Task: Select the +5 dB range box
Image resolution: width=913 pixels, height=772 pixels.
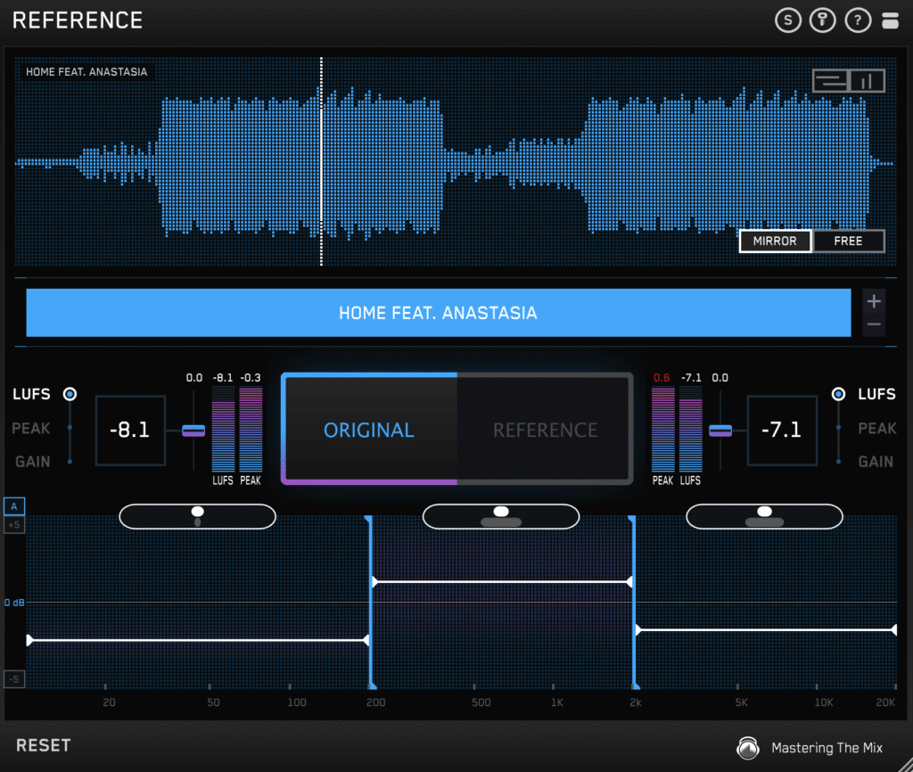Action: [x=14, y=524]
